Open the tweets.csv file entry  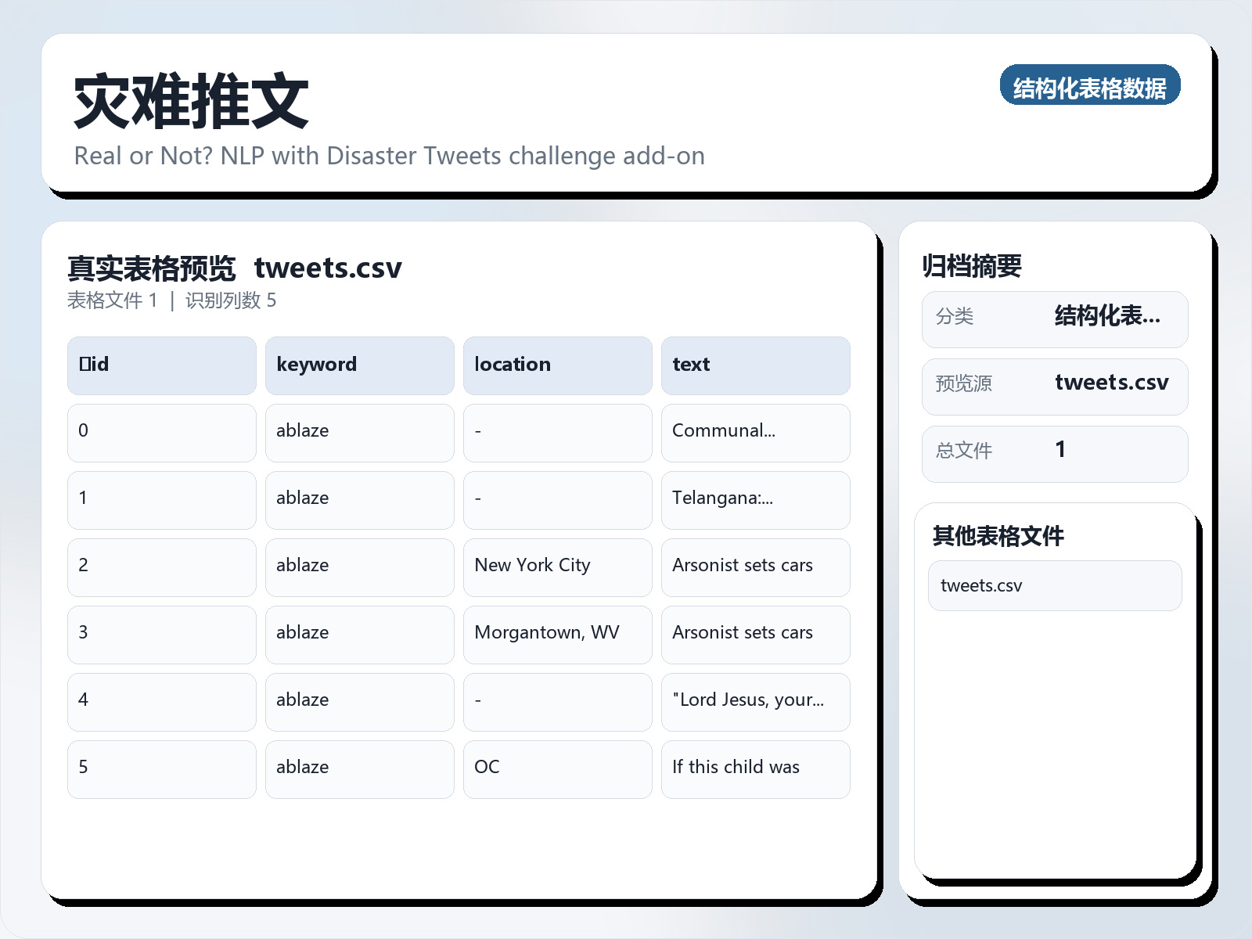pyautogui.click(x=1055, y=585)
